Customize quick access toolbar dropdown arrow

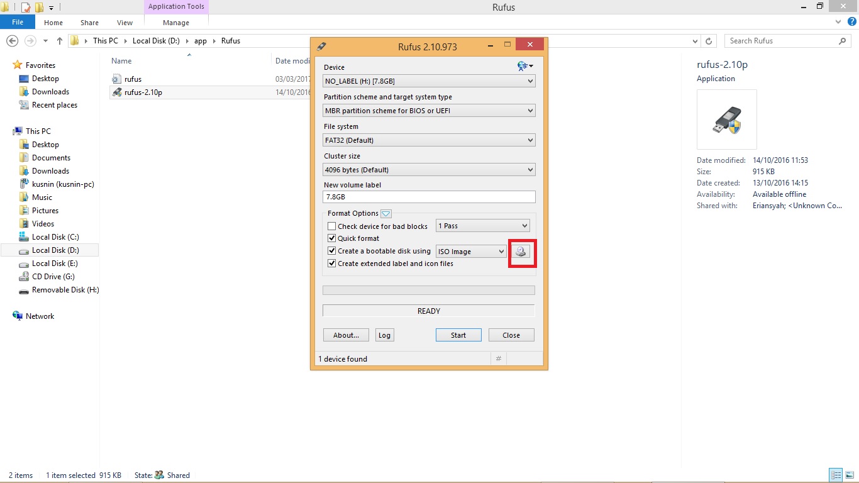click(52, 8)
